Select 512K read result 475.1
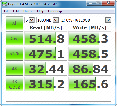117x106 pixels. pyautogui.click(x=46, y=54)
